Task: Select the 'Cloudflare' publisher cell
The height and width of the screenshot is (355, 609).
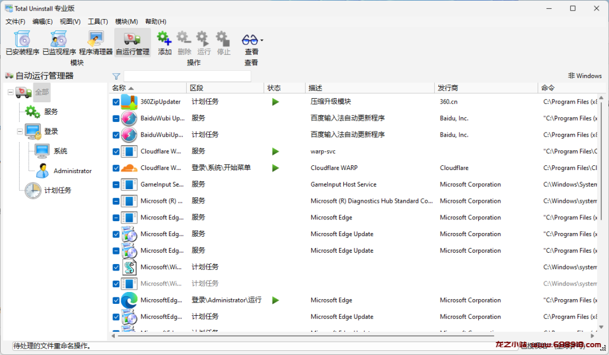Action: [454, 168]
